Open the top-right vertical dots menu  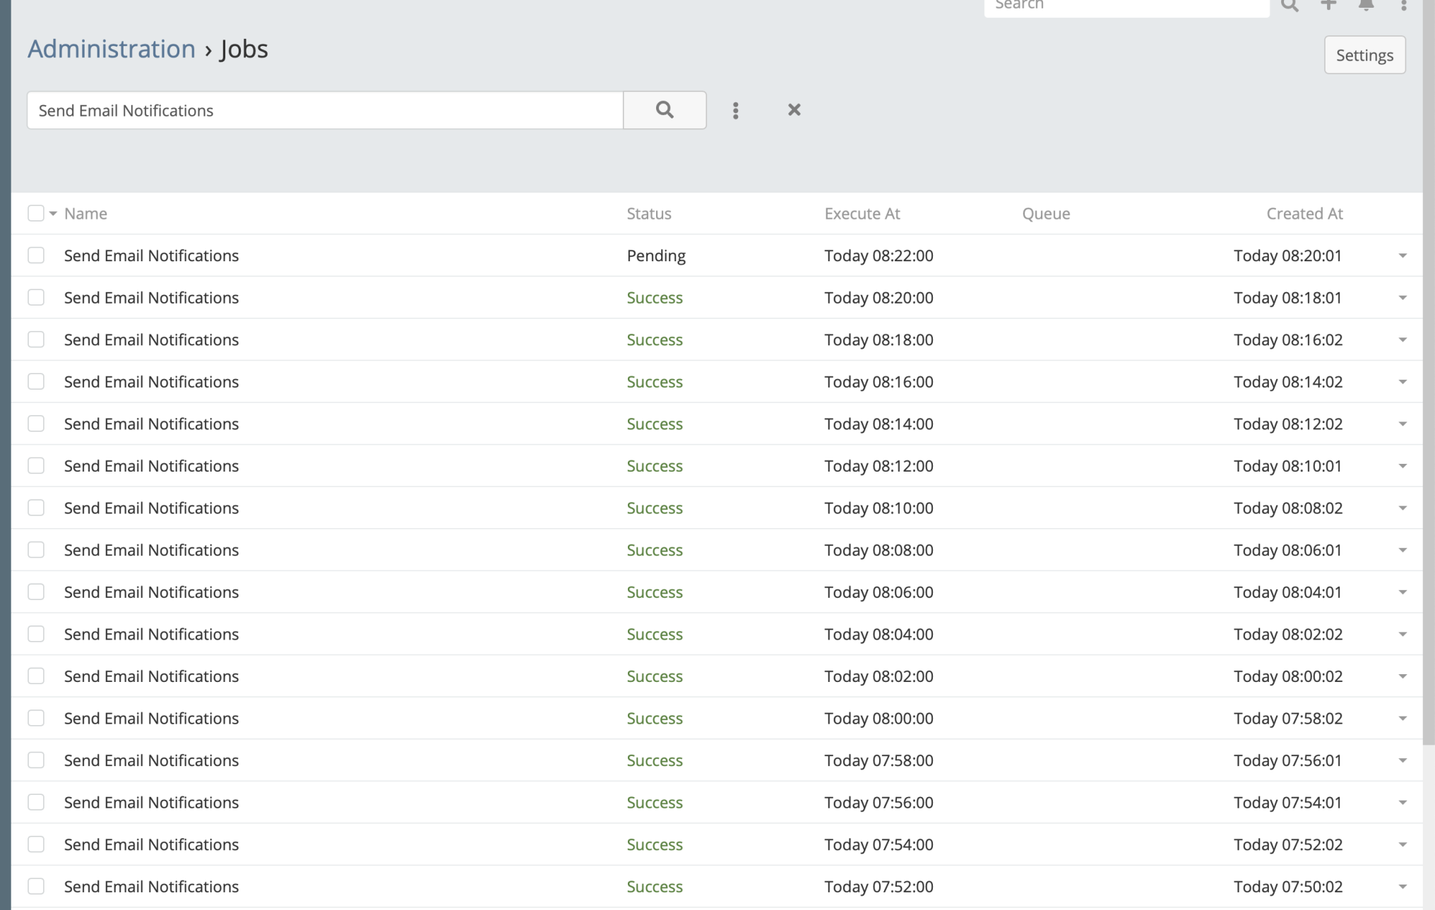click(1403, 6)
